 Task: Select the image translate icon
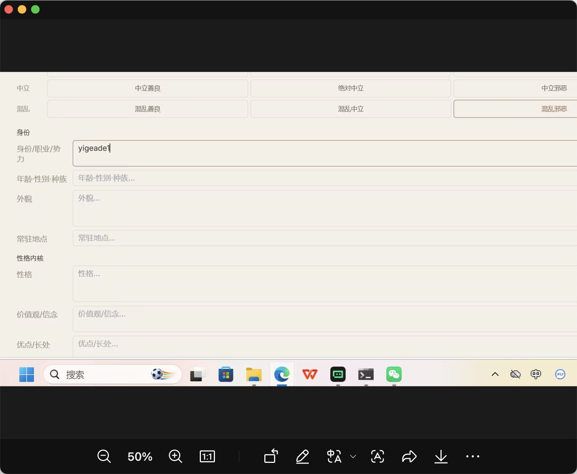(334, 456)
